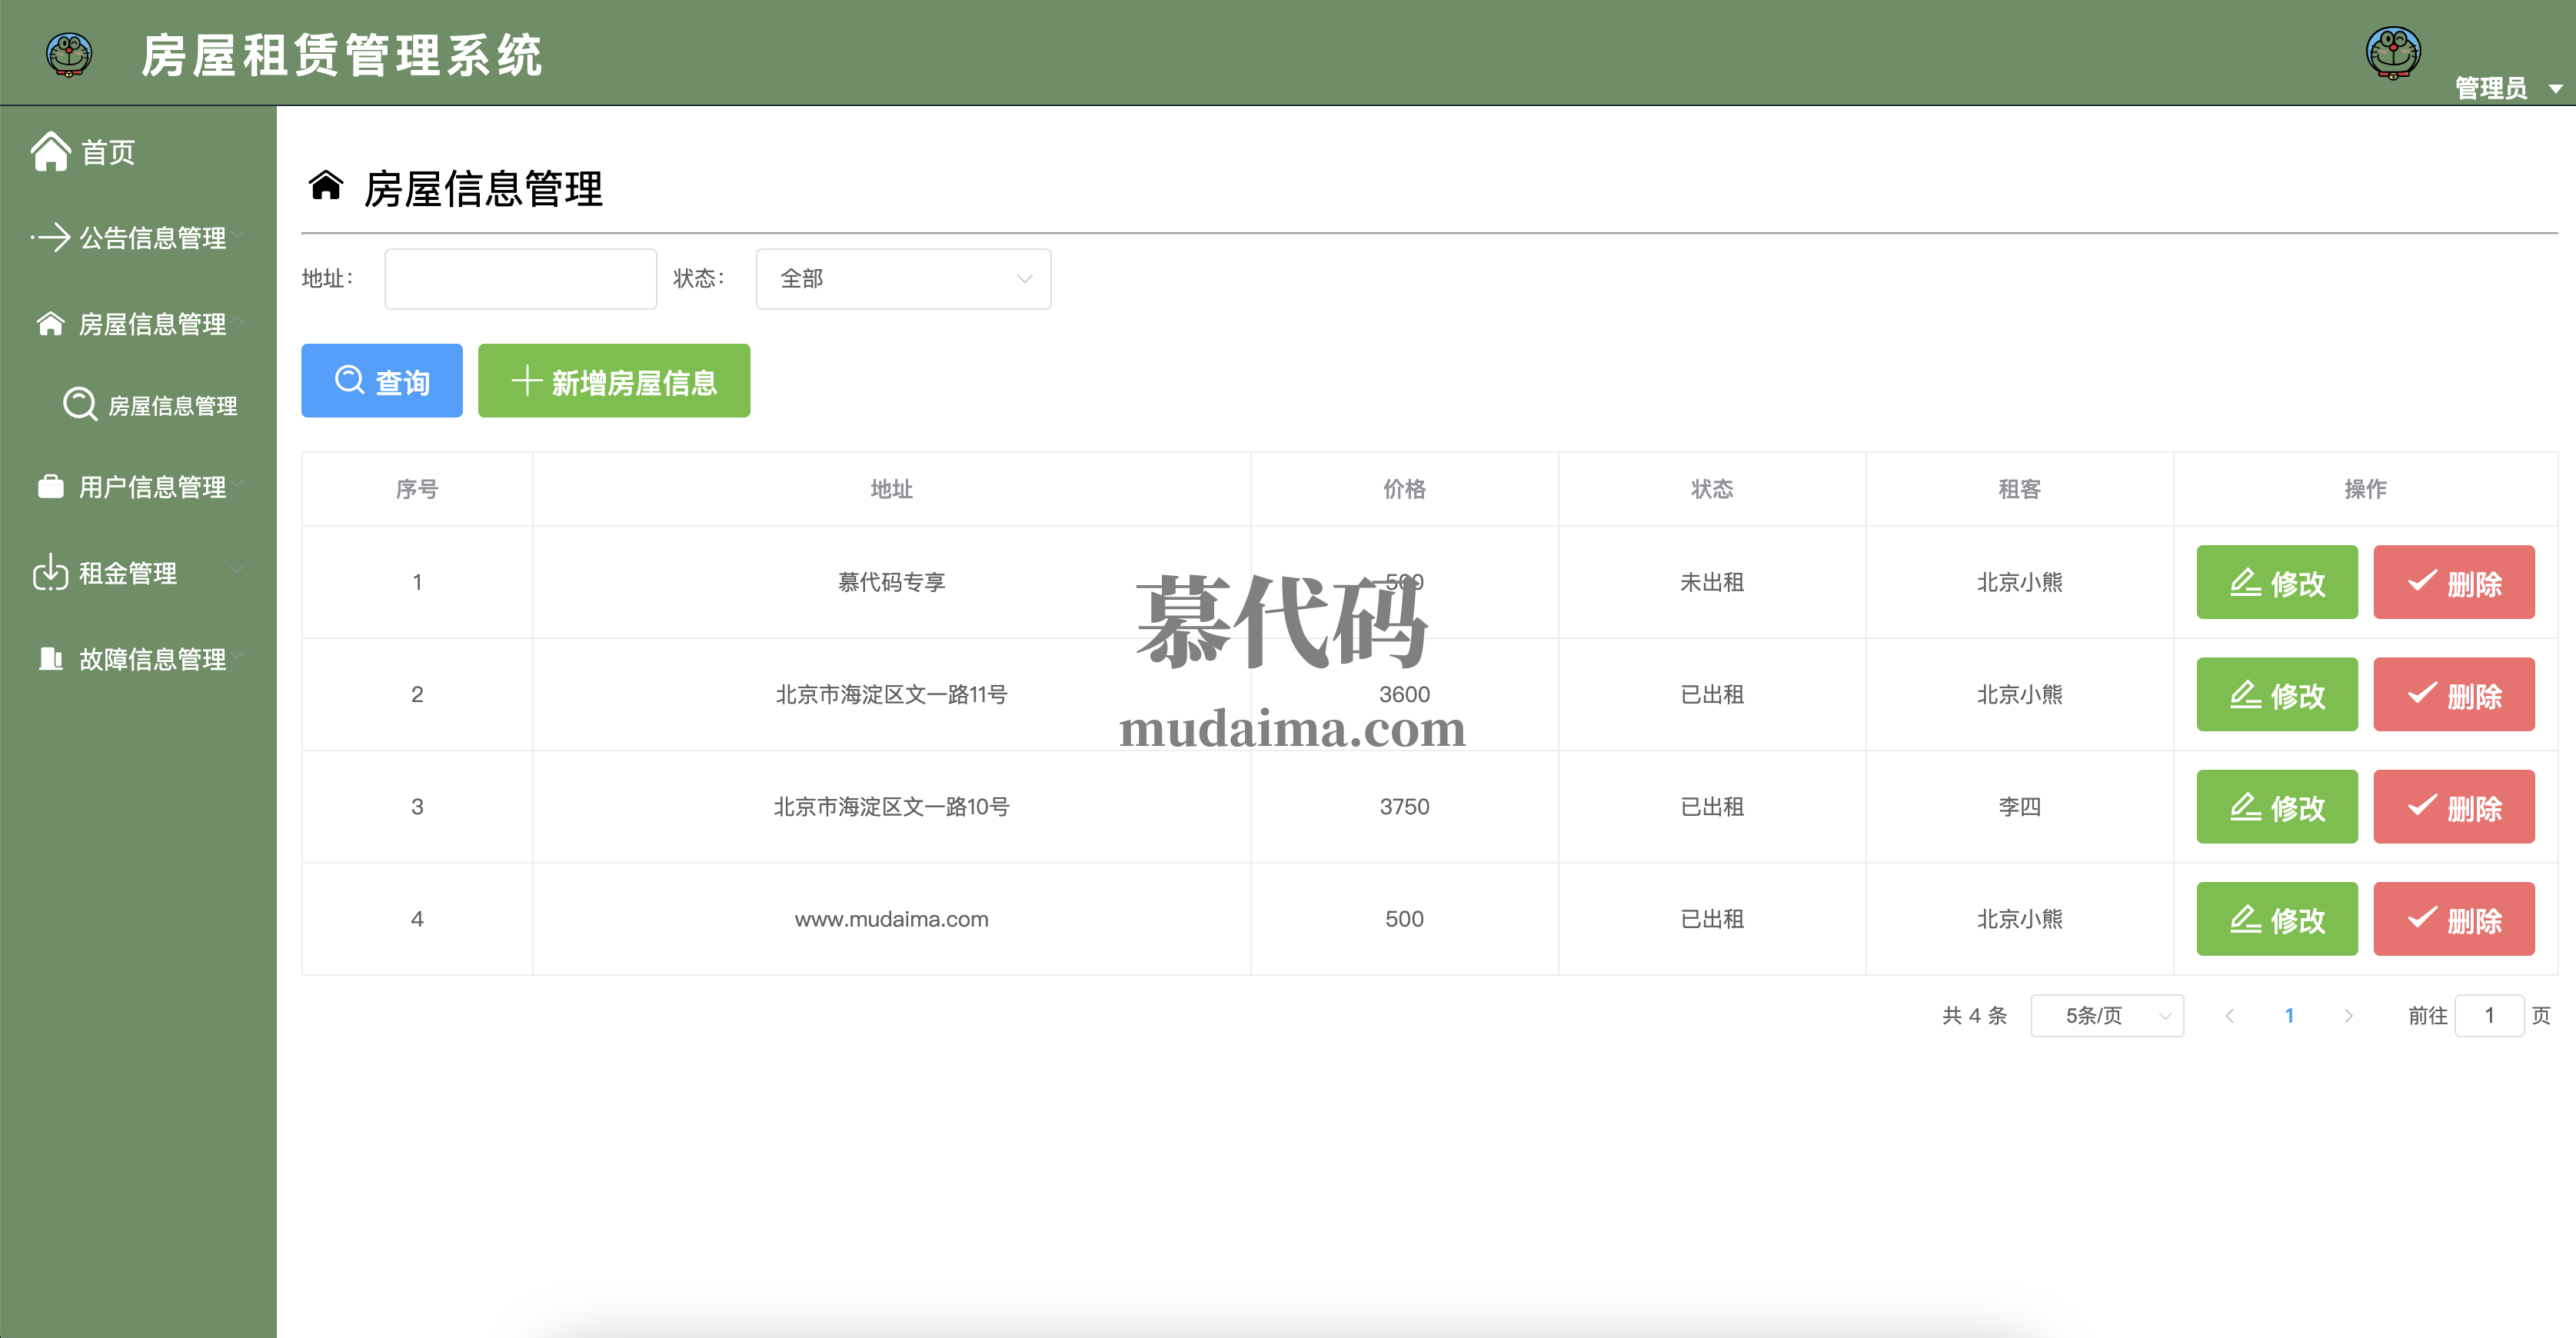The image size is (2576, 1338).
Task: Click the arrow icon next to 公告信息管理
Action: point(50,237)
